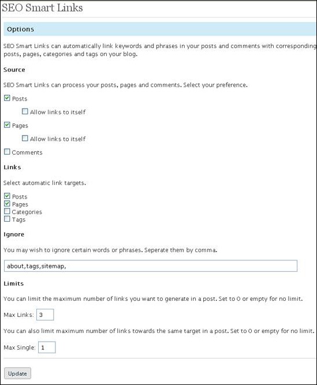Uncheck the Posts checkbox under Source

click(x=7, y=98)
